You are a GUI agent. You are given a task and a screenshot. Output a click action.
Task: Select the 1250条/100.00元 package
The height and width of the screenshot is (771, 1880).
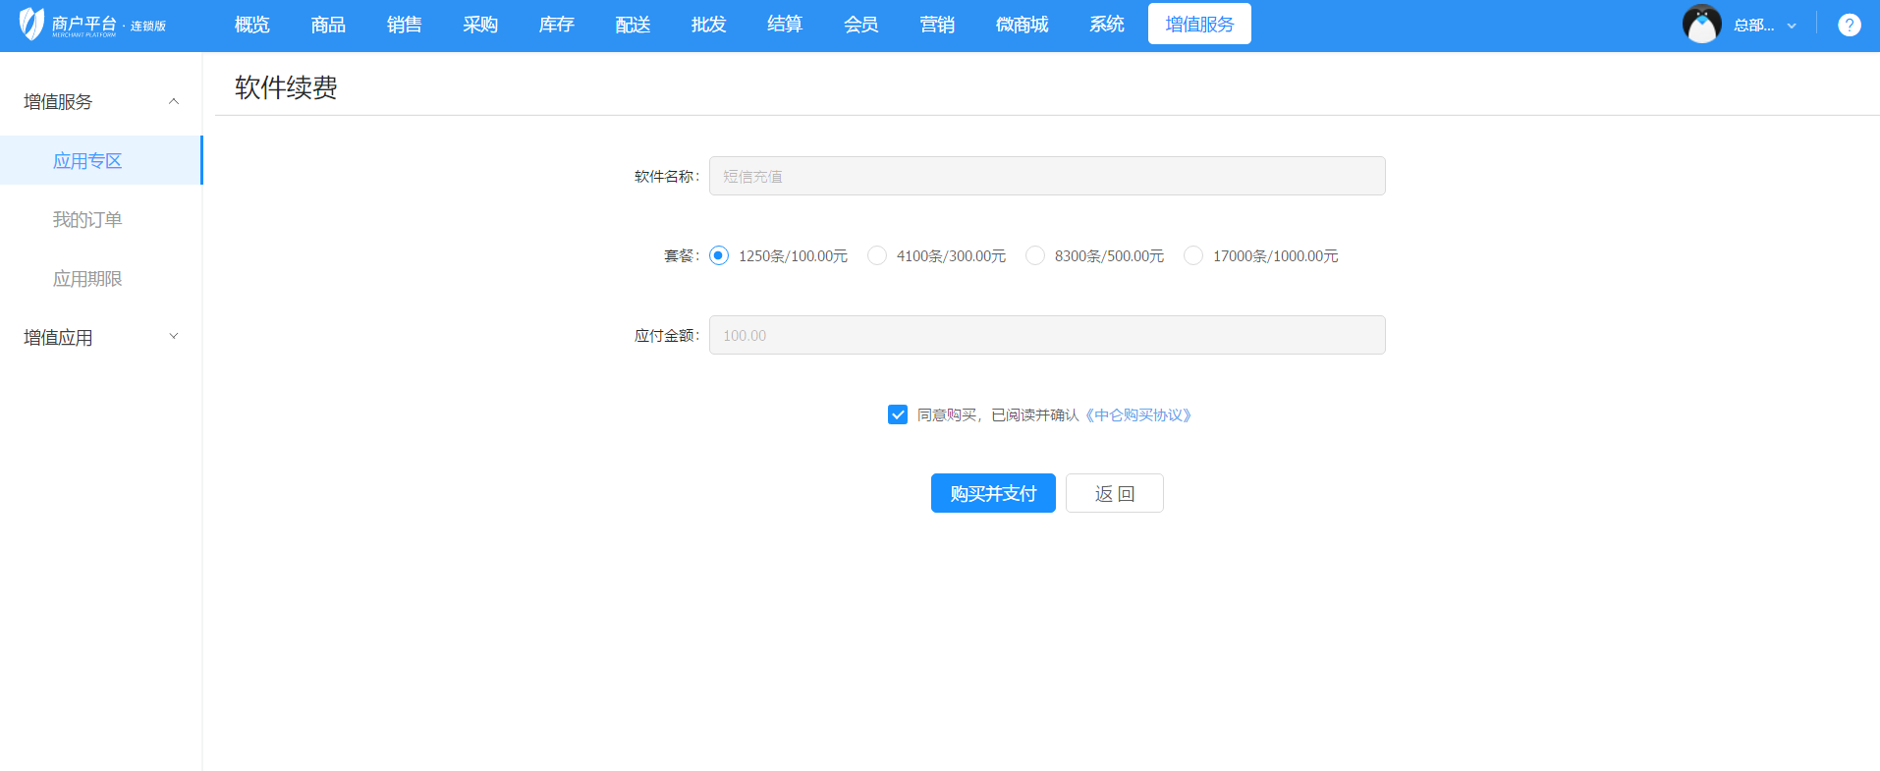click(x=719, y=256)
